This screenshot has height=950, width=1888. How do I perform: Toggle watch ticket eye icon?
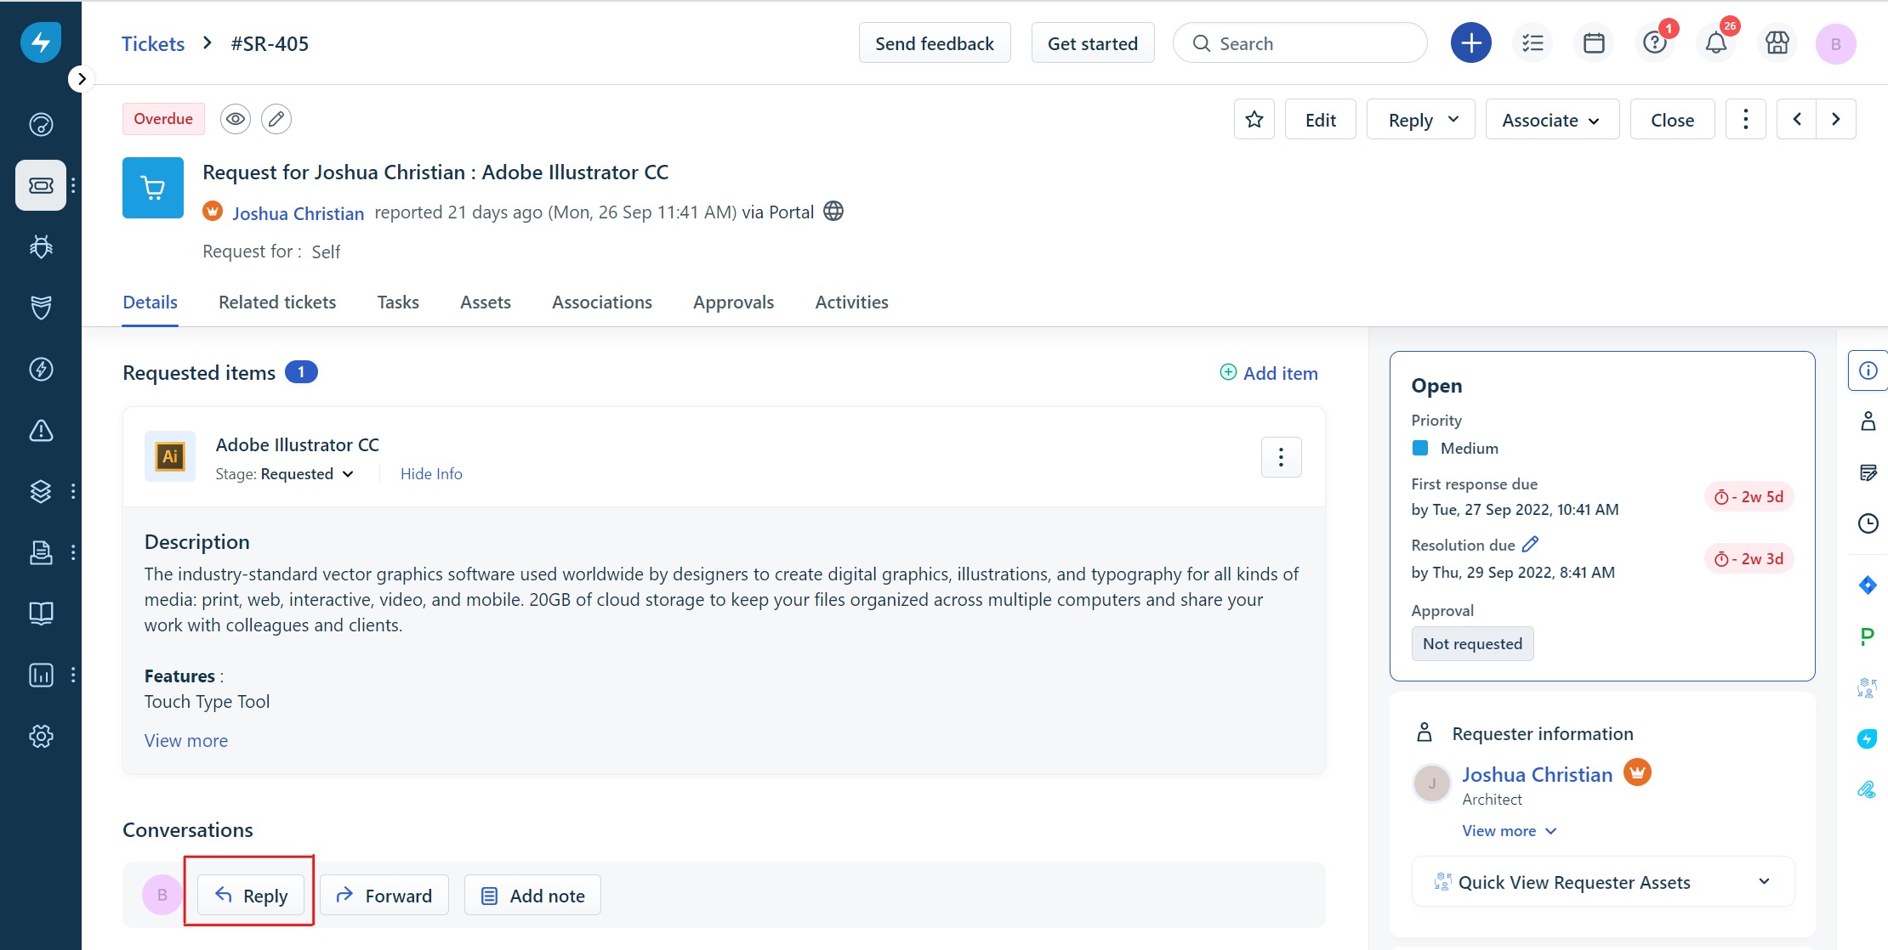click(x=236, y=119)
